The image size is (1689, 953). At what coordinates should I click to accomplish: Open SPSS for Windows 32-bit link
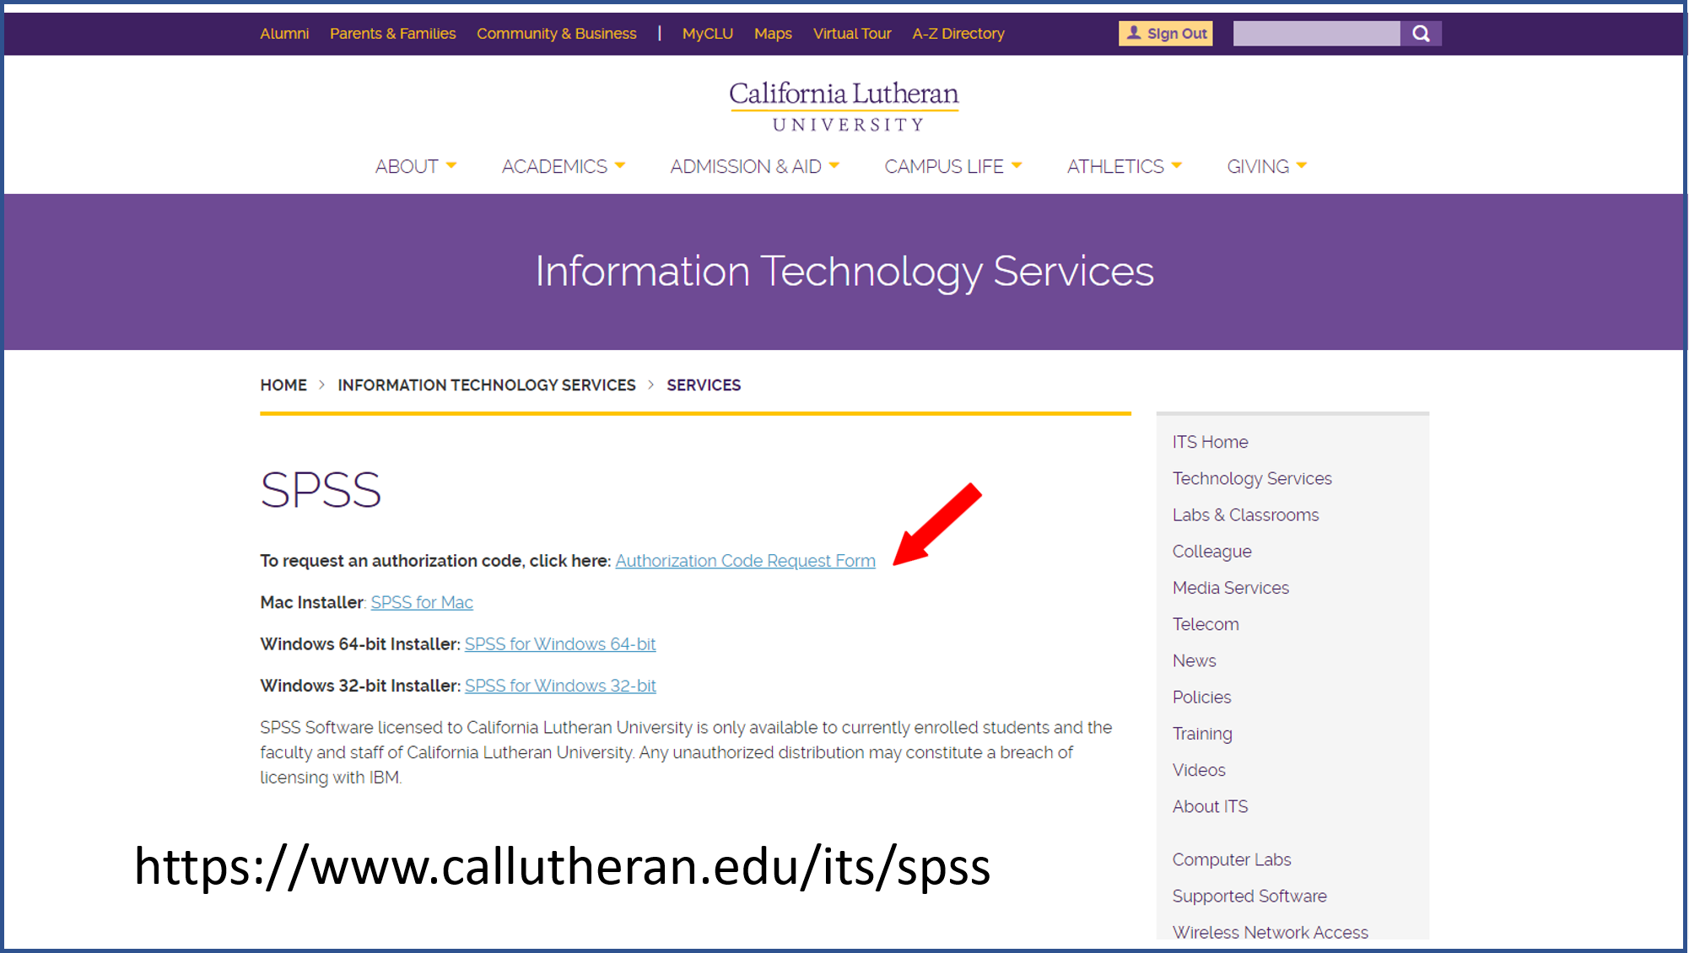560,686
